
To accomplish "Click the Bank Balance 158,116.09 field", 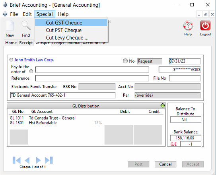I will tap(185, 138).
